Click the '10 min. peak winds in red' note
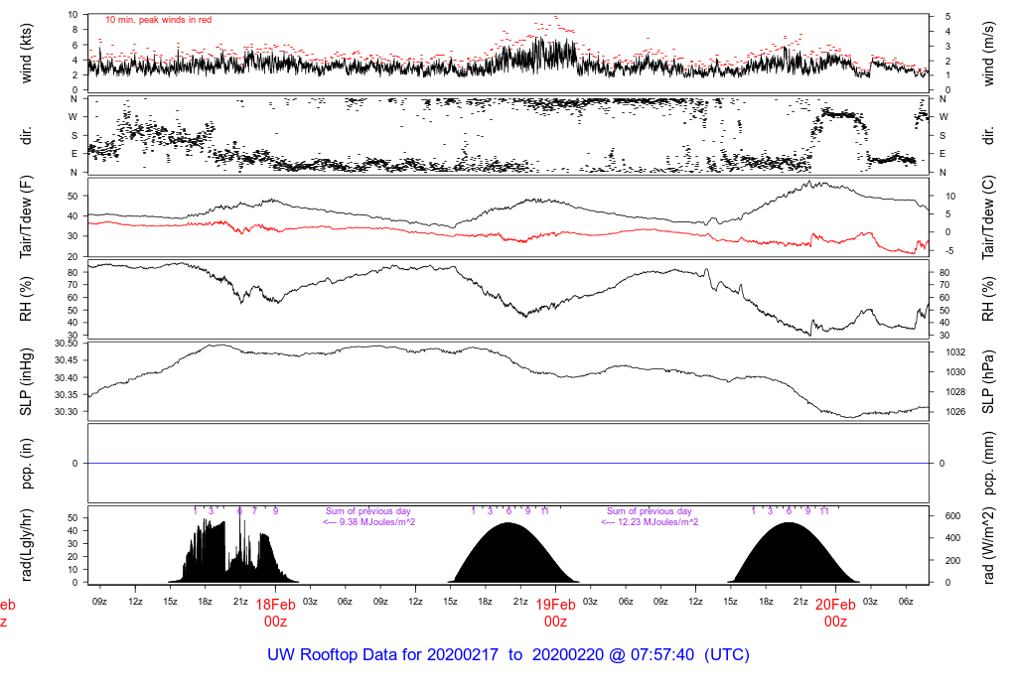 158,20
